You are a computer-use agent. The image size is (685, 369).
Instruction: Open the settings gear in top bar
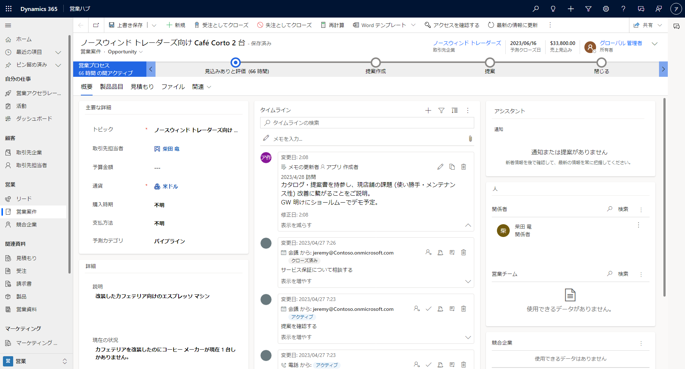pos(606,9)
